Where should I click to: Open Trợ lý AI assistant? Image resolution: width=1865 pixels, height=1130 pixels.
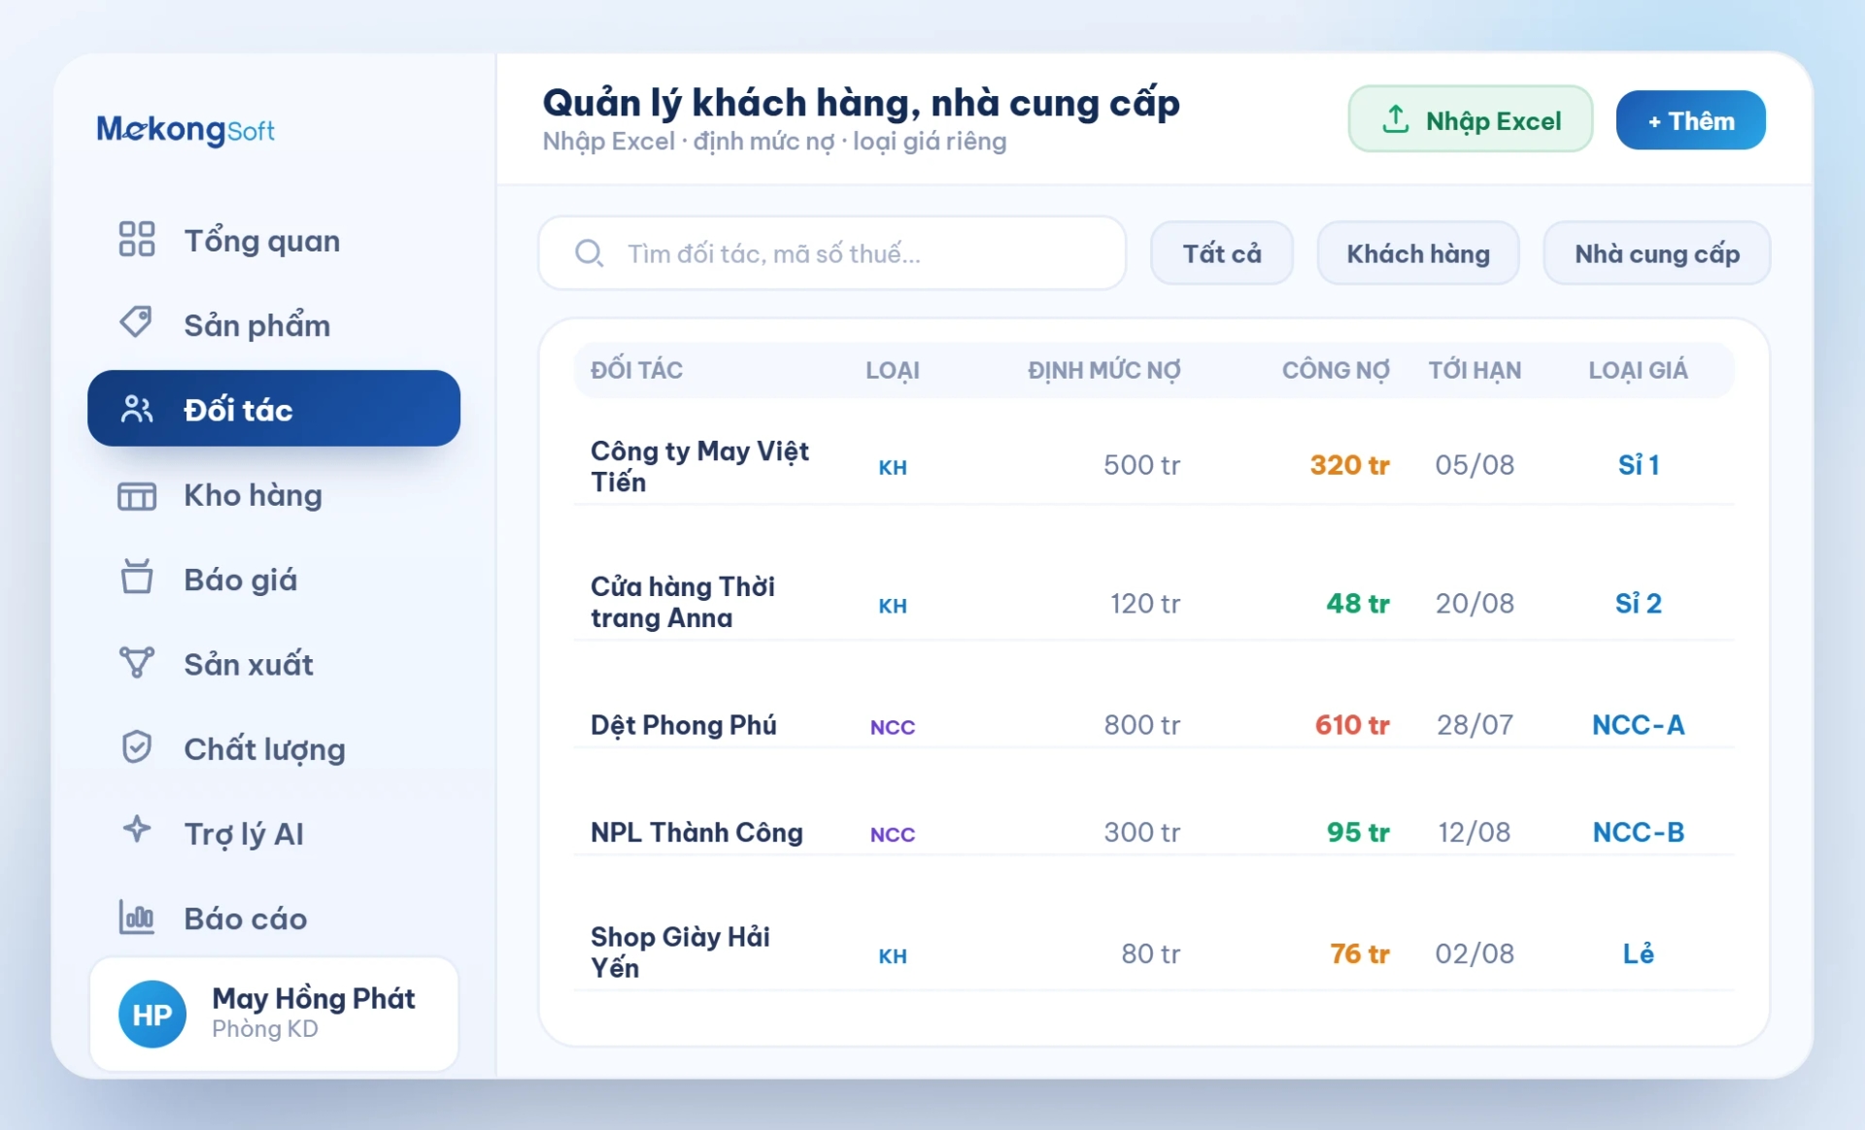click(274, 833)
